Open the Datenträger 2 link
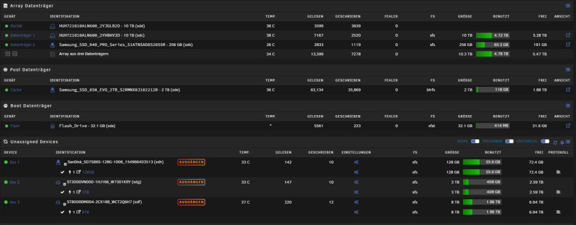 click(23, 45)
